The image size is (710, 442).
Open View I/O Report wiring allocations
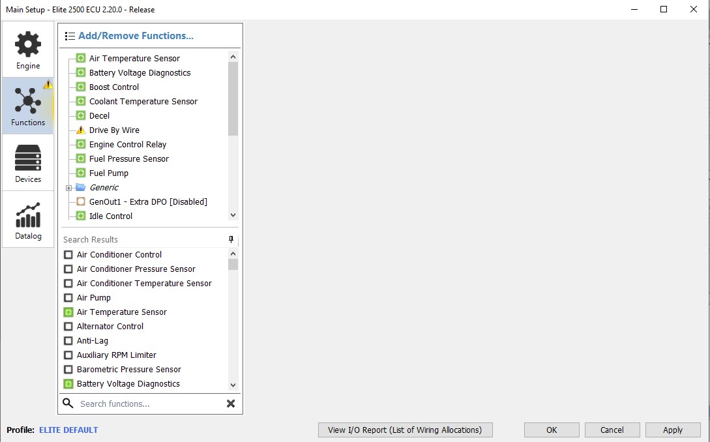(406, 430)
